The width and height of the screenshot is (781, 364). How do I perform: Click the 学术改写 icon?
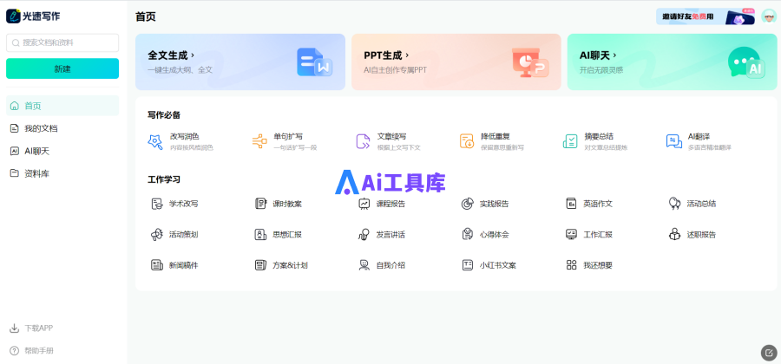[x=157, y=204]
